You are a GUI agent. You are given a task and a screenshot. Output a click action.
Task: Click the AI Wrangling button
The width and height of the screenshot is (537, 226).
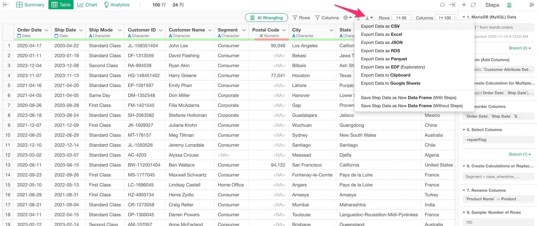pos(266,18)
